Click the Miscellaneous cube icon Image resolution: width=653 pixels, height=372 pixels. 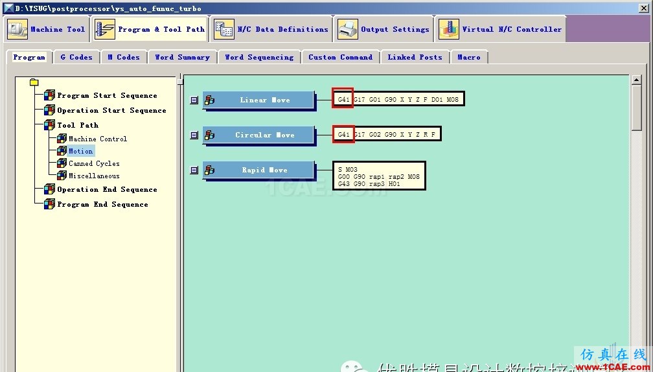[62, 176]
